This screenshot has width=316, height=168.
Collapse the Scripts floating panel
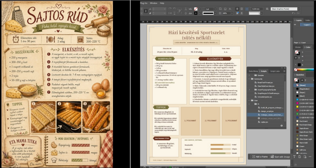282,68
